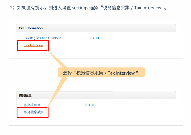The width and height of the screenshot is (191, 135).
Task: Click the Tax Information section header
Action: [31, 28]
